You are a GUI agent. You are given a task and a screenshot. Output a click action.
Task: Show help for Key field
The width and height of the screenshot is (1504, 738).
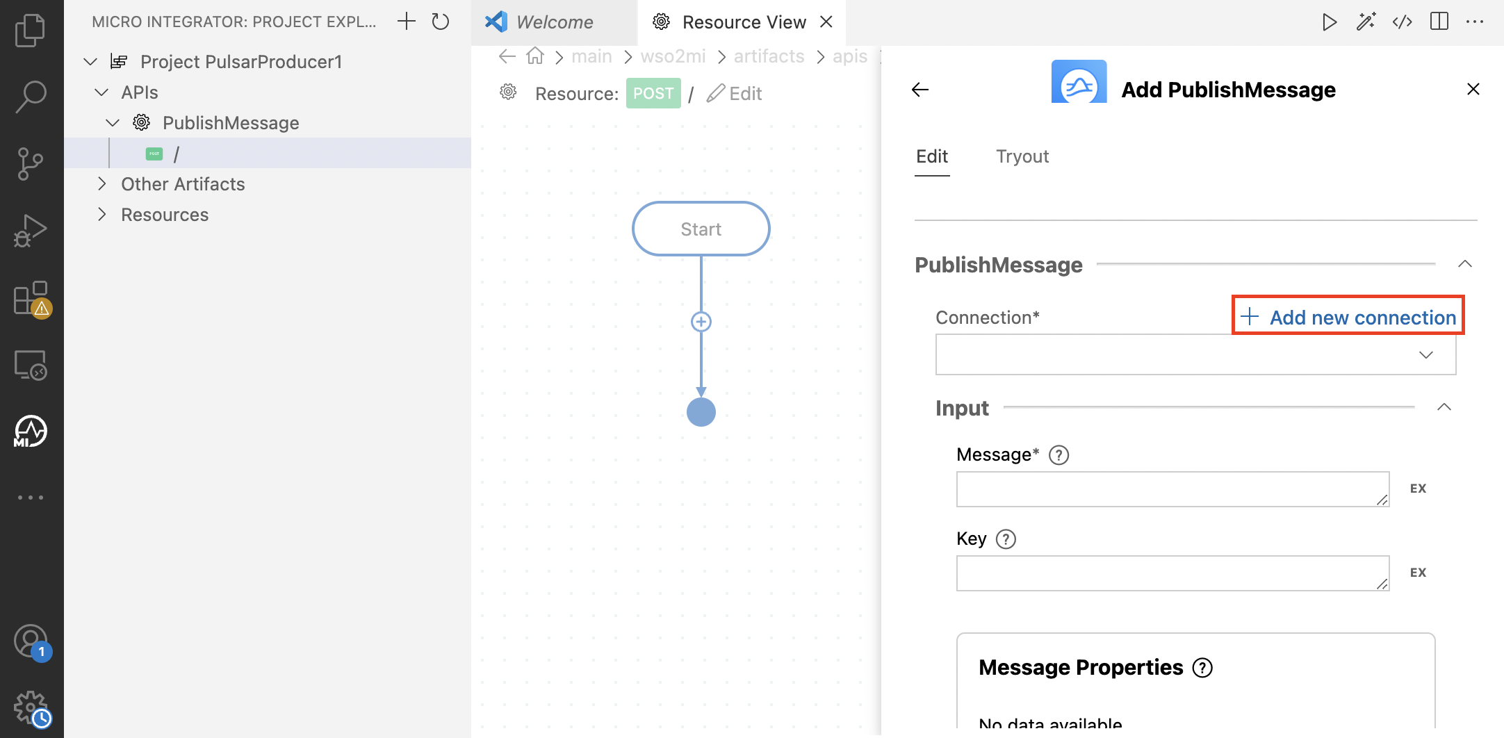[x=1006, y=539]
